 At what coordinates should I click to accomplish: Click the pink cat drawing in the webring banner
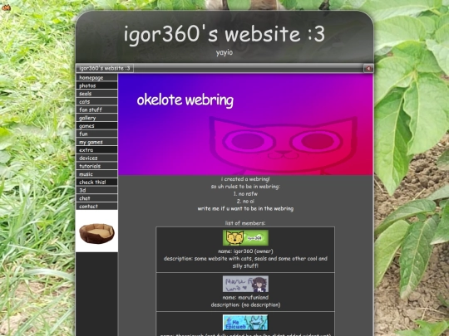click(284, 145)
